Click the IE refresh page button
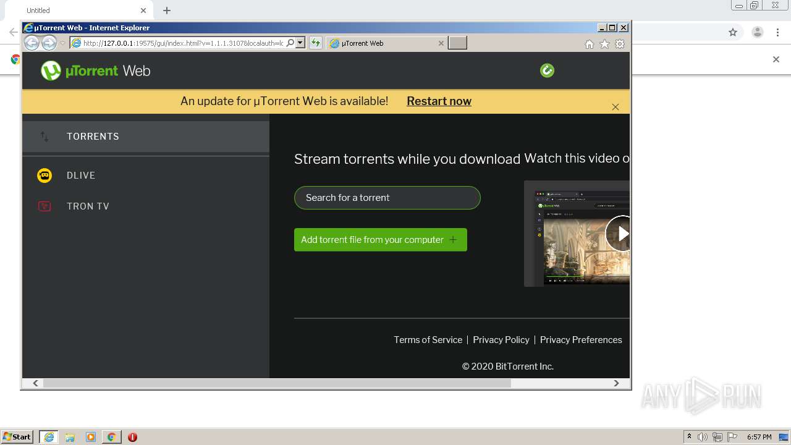Viewport: 791px width, 445px height. [x=315, y=43]
